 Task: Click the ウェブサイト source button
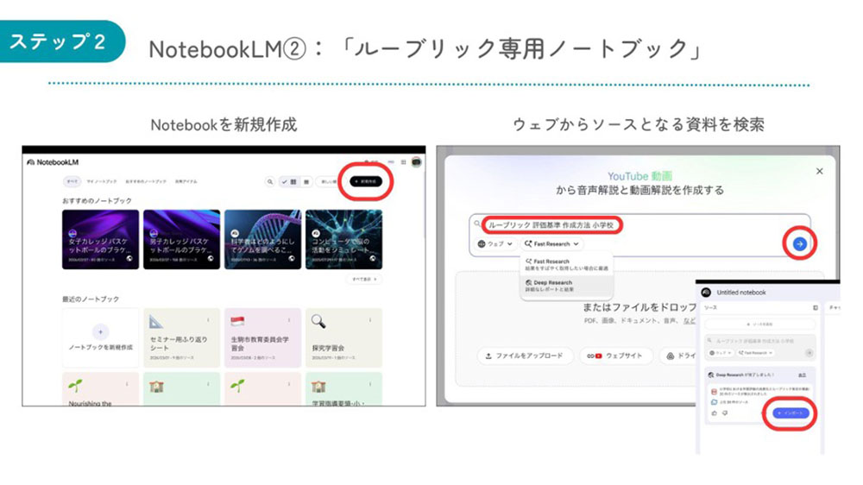coord(615,356)
